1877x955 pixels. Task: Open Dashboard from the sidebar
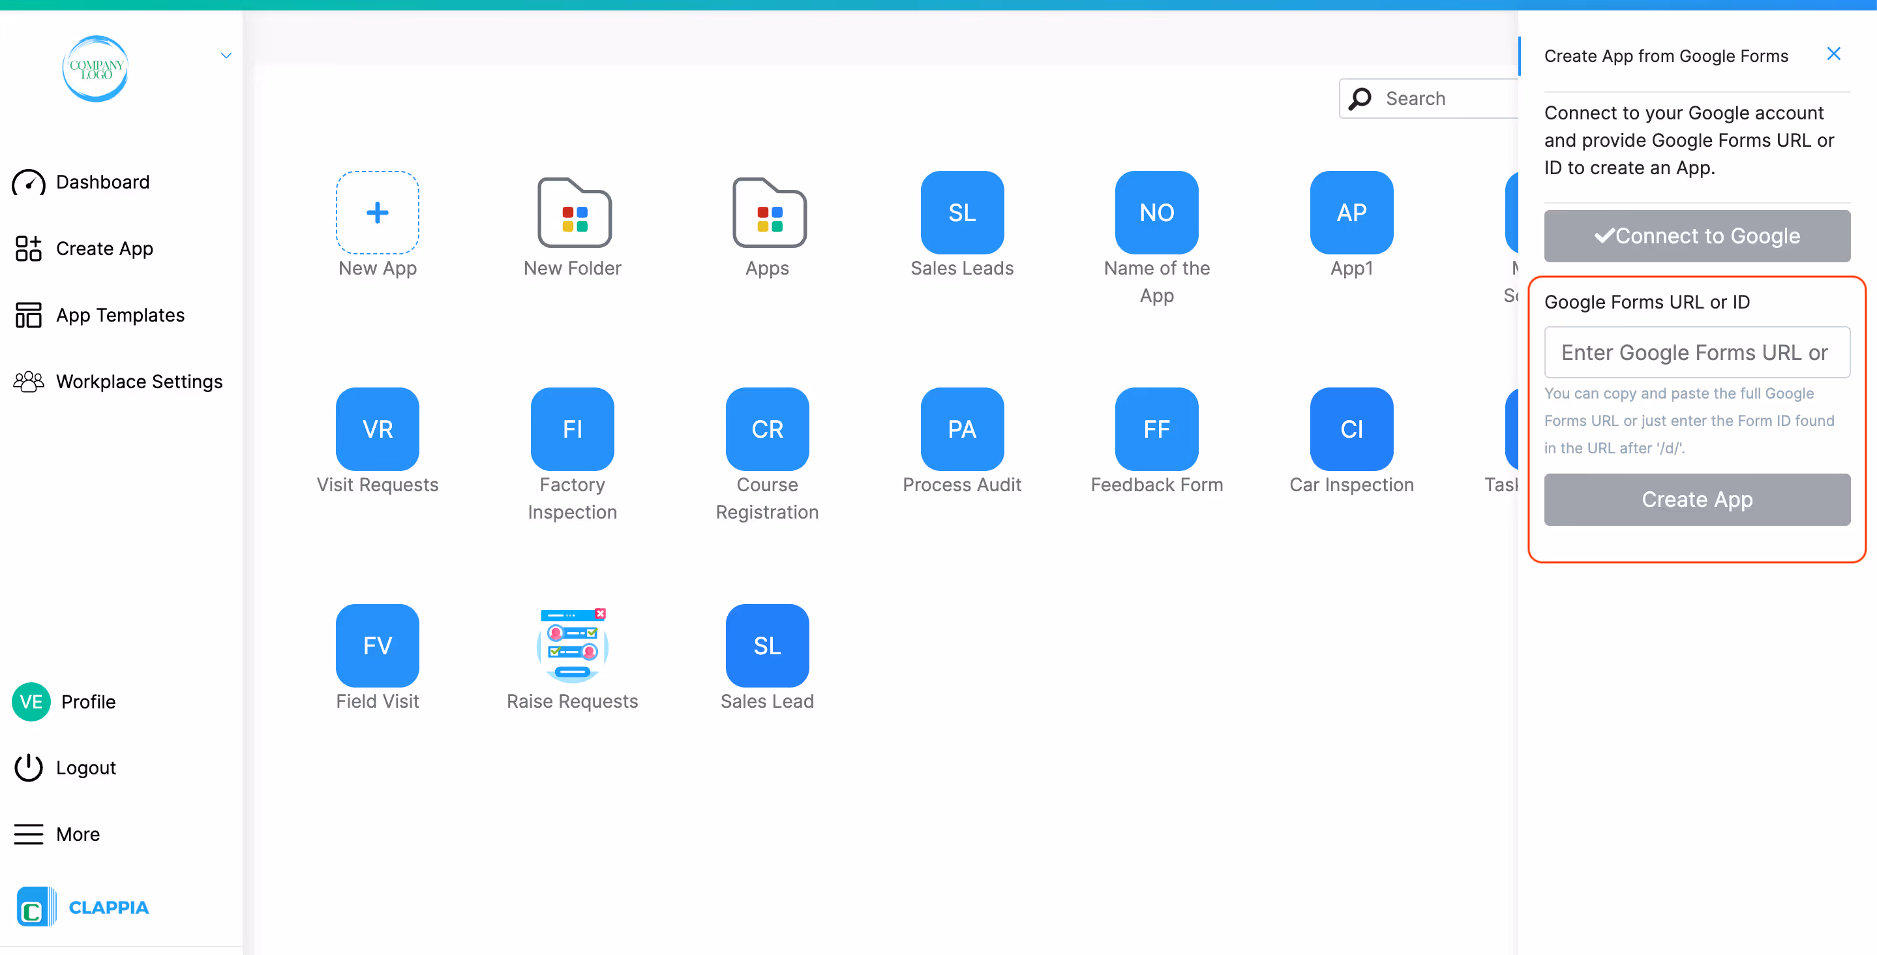102,182
